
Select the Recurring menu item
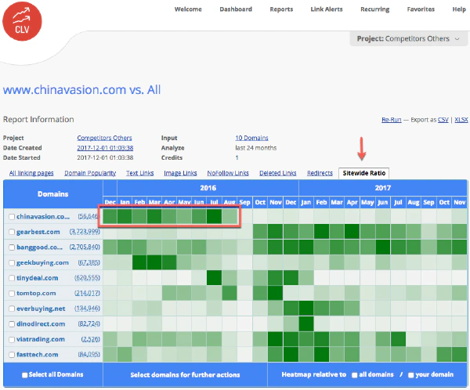[x=375, y=9]
